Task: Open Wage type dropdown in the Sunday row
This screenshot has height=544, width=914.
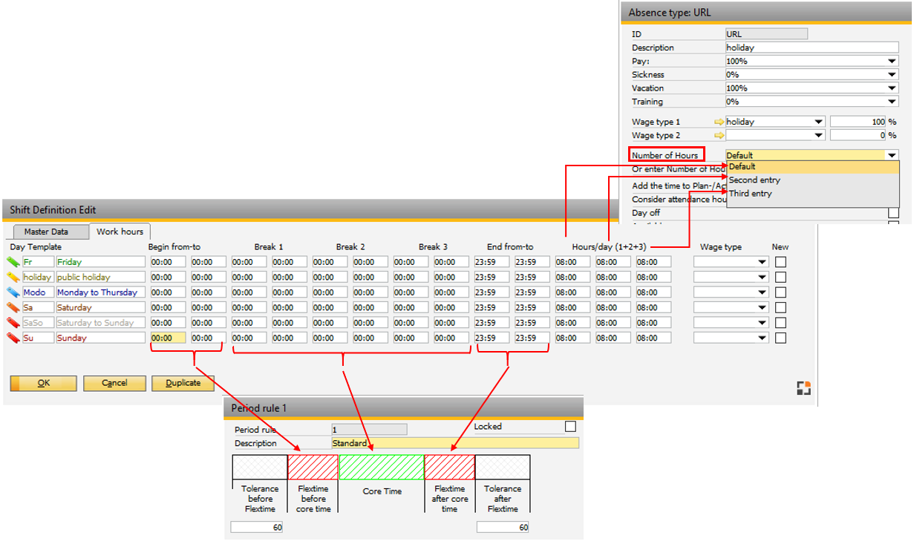Action: pos(762,338)
